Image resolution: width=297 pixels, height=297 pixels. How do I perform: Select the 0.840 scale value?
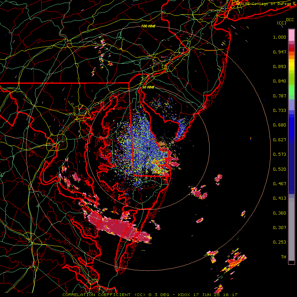(x=280, y=81)
